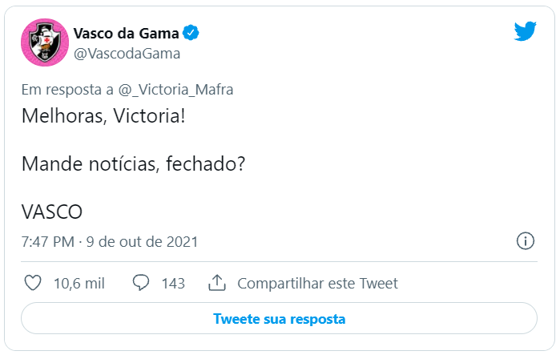Click the share upload arrow icon
Screen dimensions: 560x355
click(216, 283)
